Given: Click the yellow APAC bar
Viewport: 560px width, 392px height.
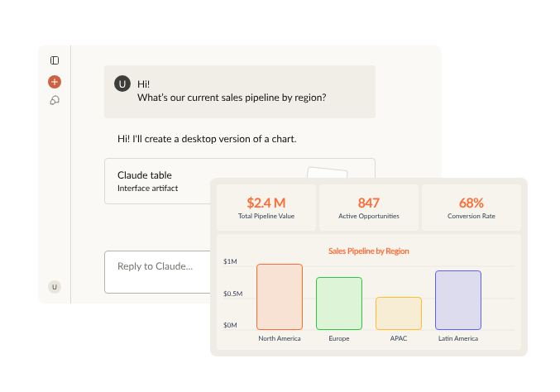Looking at the screenshot, I should (x=399, y=313).
